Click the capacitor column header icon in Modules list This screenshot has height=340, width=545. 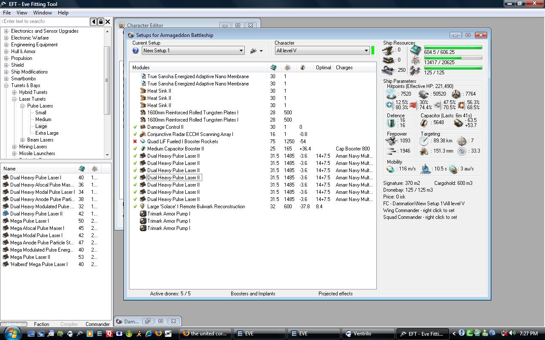click(302, 68)
